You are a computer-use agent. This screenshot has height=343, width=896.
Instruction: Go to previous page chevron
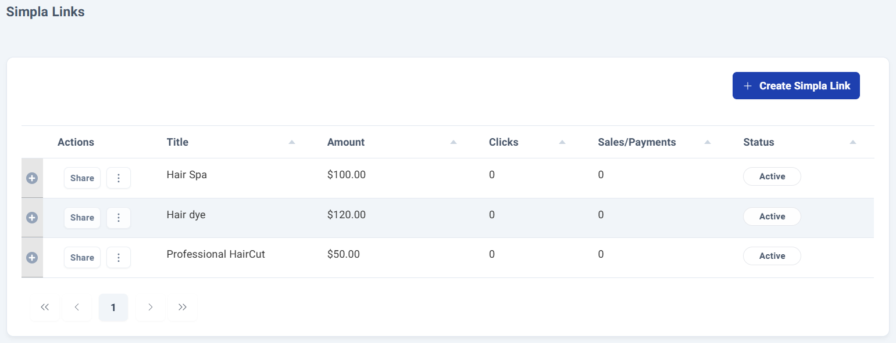[x=77, y=308]
